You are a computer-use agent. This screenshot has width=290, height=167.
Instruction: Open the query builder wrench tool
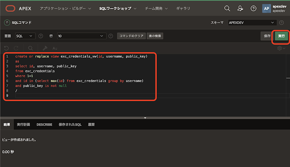pos(45,48)
